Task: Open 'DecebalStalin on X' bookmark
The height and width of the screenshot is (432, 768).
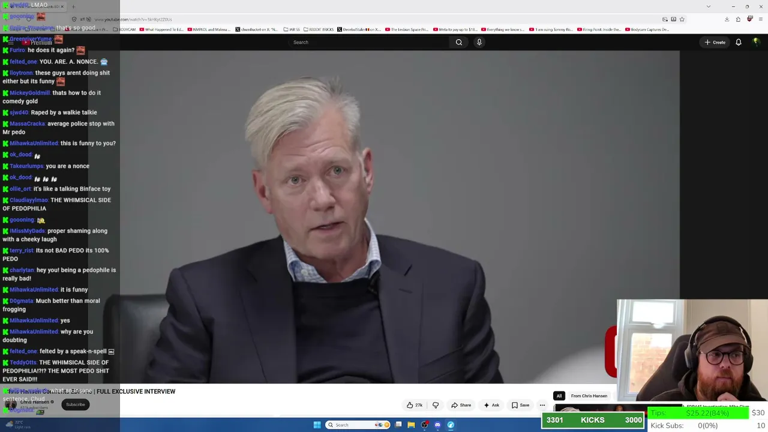Action: (x=359, y=29)
